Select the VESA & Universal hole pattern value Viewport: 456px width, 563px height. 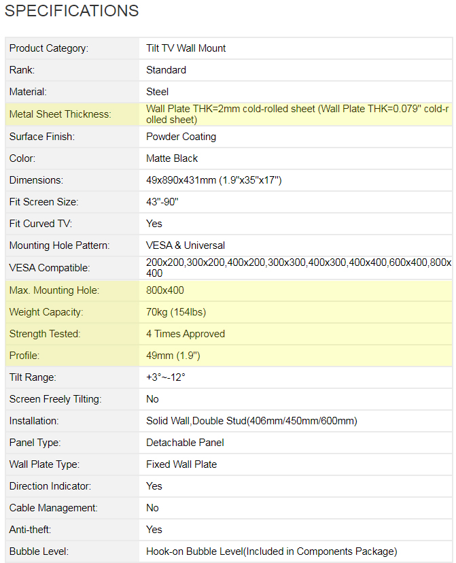[186, 245]
